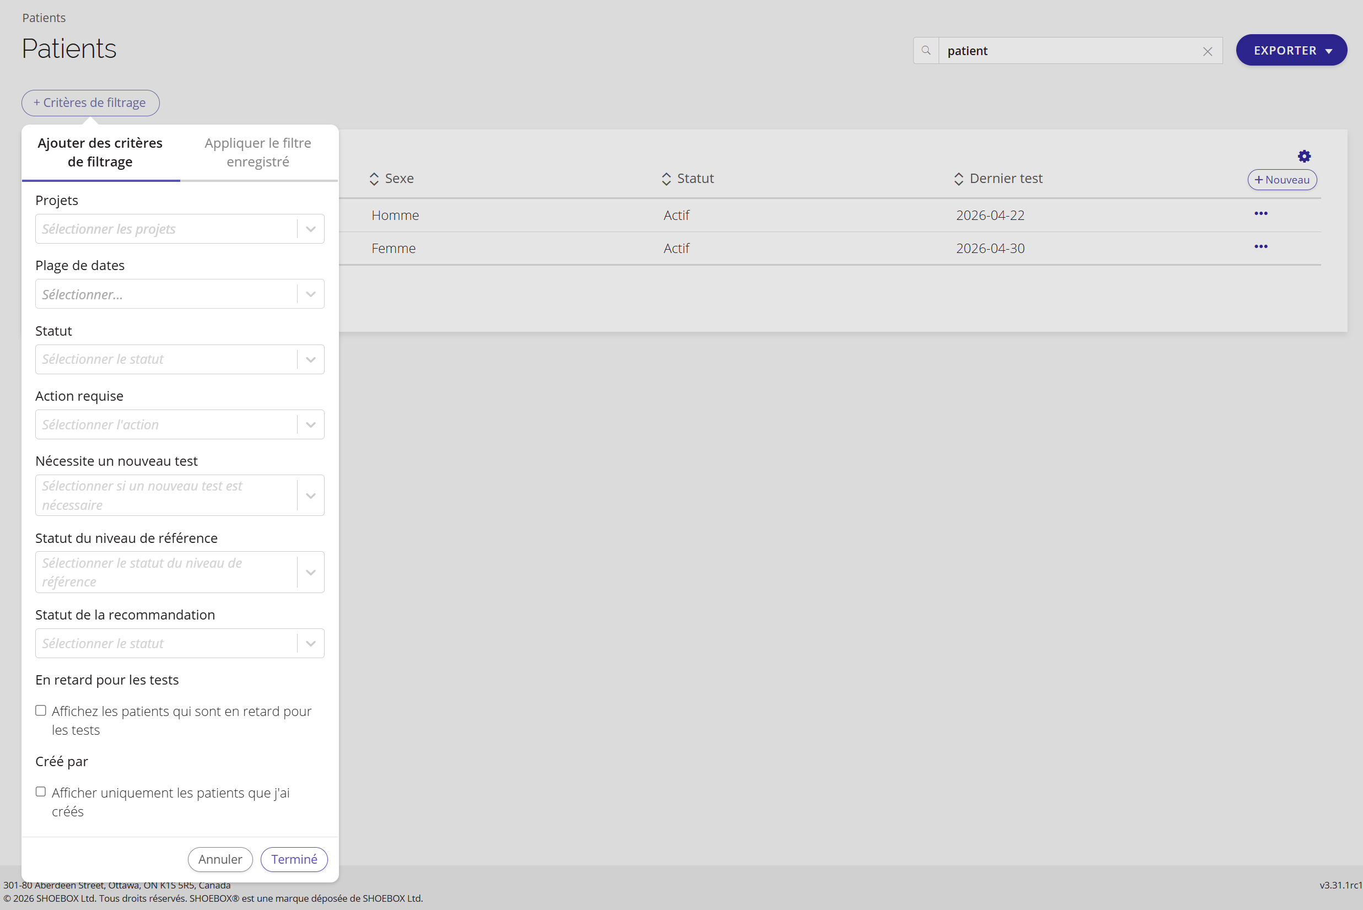Click the 2026-04-30 date cell
Image resolution: width=1363 pixels, height=910 pixels.
pos(990,249)
